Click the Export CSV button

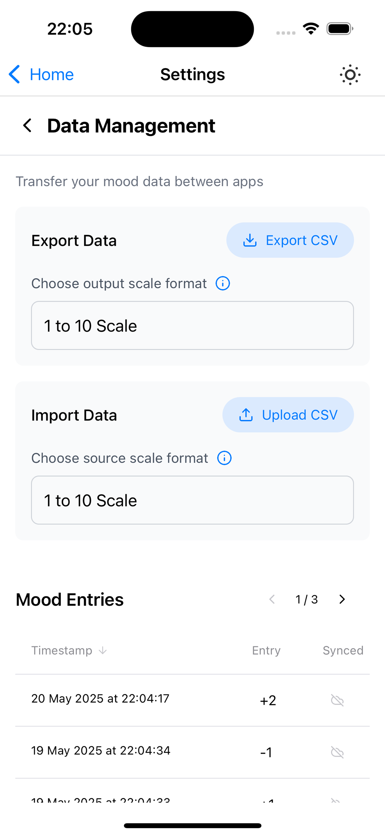pyautogui.click(x=290, y=240)
